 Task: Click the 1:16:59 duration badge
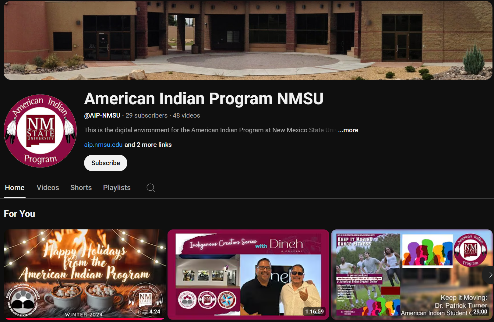click(315, 311)
